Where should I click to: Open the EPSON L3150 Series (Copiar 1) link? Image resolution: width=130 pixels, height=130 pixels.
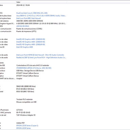point(27,126)
